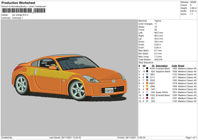Viewport: 198px width, 140px height.
Task: Click the Description column header
Action: 162,65
